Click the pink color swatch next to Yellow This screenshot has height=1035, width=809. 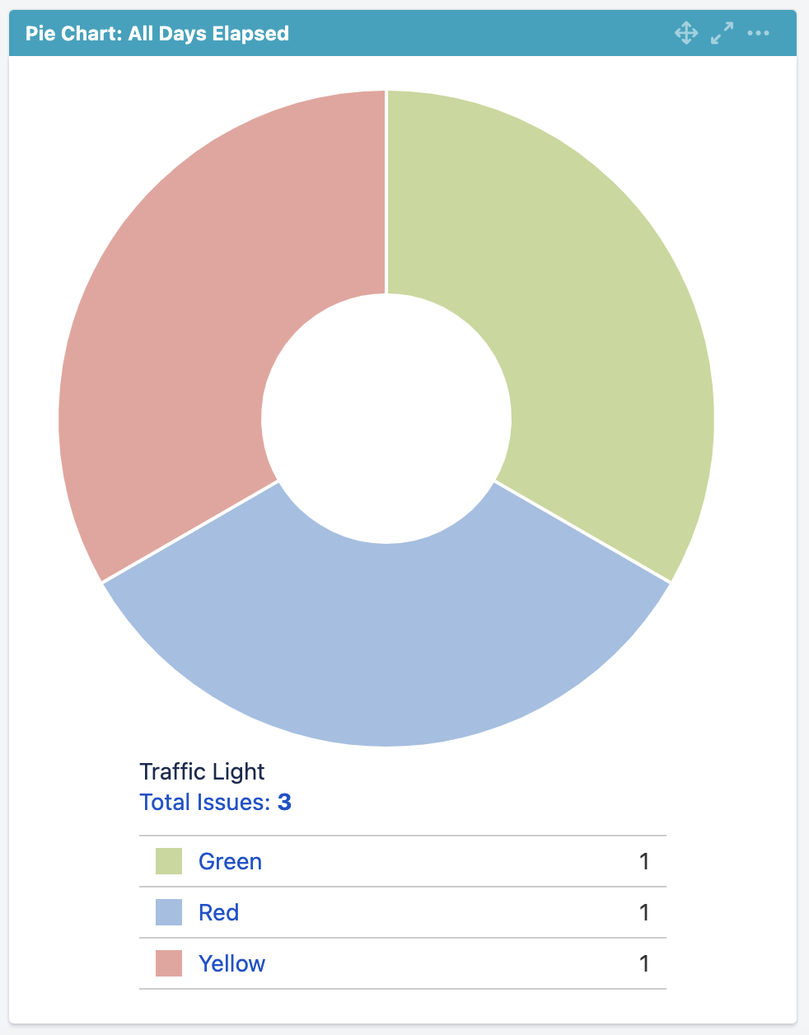[x=168, y=962]
